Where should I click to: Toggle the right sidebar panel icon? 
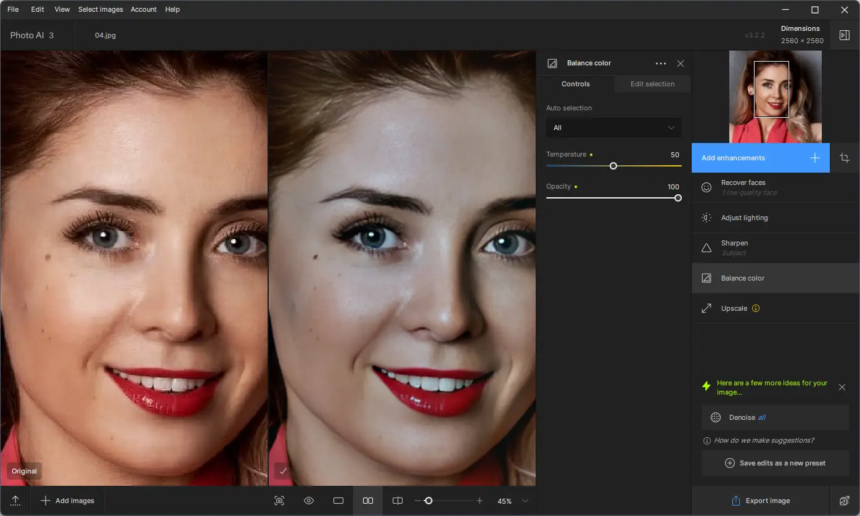coord(845,35)
